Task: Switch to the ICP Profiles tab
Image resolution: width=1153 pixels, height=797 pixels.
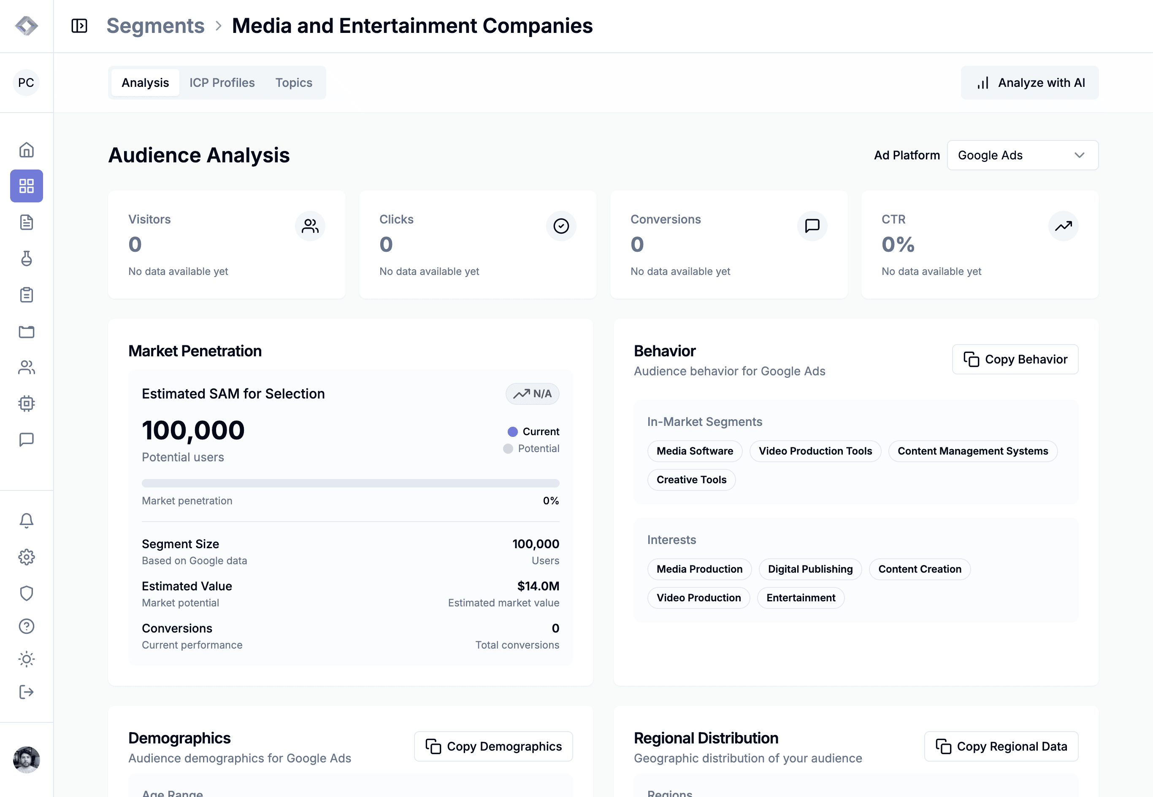Action: click(222, 82)
